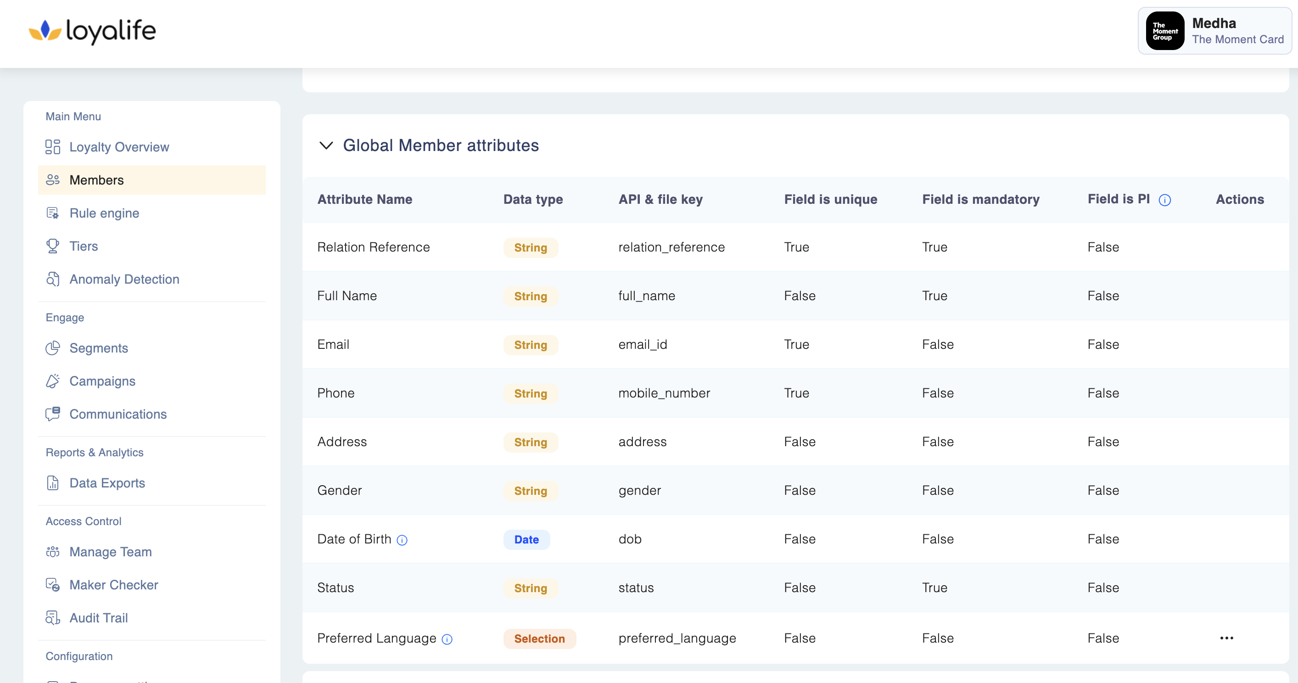
Task: Click the Loyalty Overview dashboard icon
Action: pyautogui.click(x=52, y=147)
